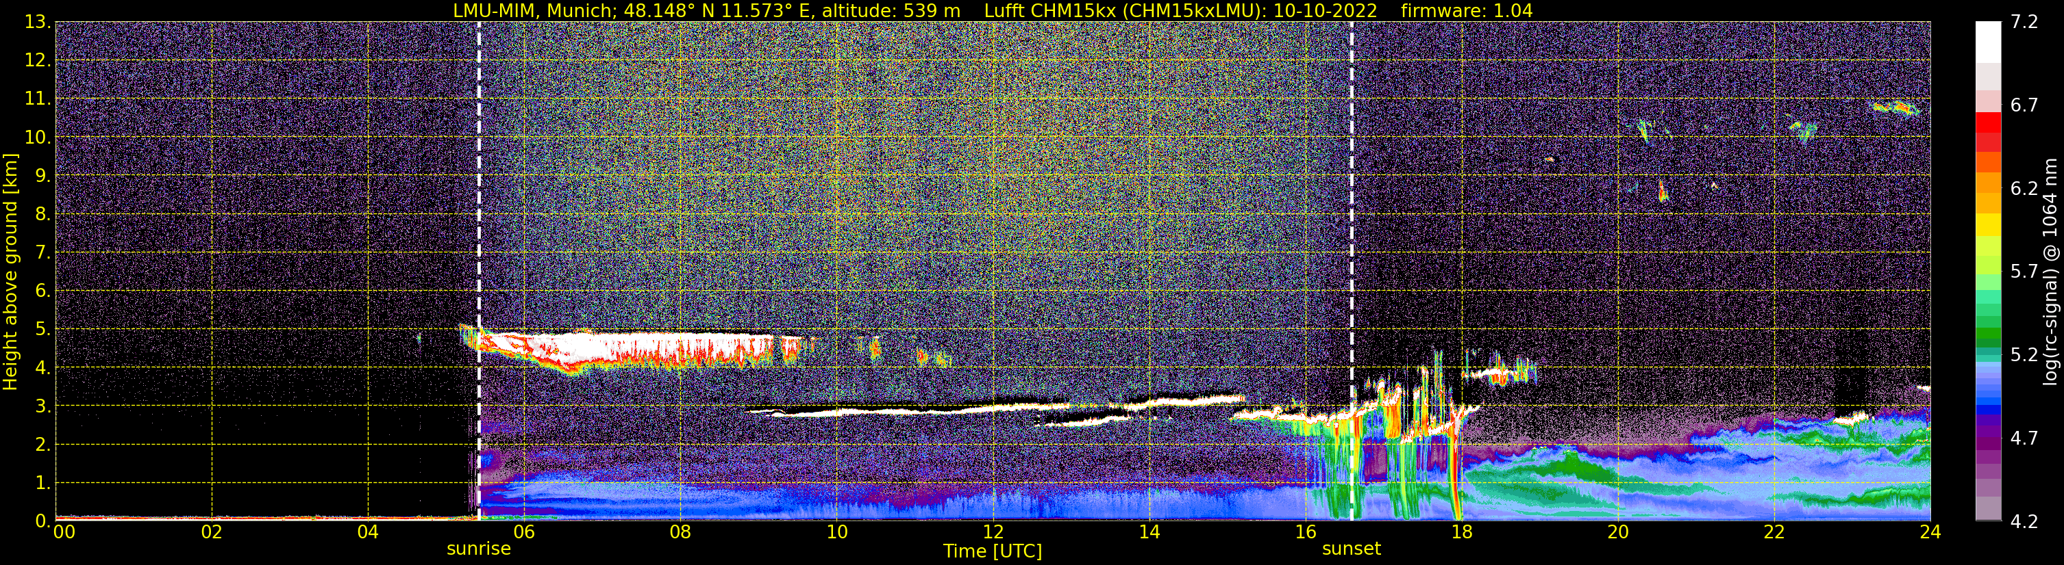This screenshot has height=565, width=2064.
Task: Click the 'Time [UTC]' axis label
Action: (x=992, y=551)
